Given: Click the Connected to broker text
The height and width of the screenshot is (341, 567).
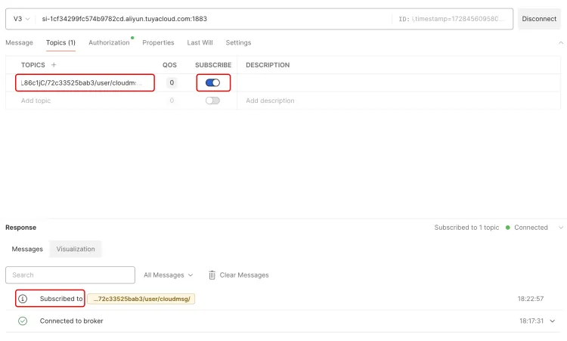Looking at the screenshot, I should coord(72,321).
